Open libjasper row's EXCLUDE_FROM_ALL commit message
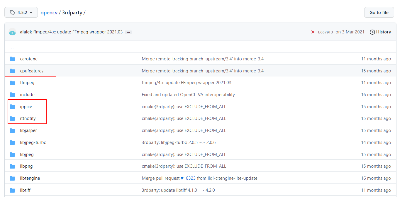The width and height of the screenshot is (412, 197). tap(184, 130)
